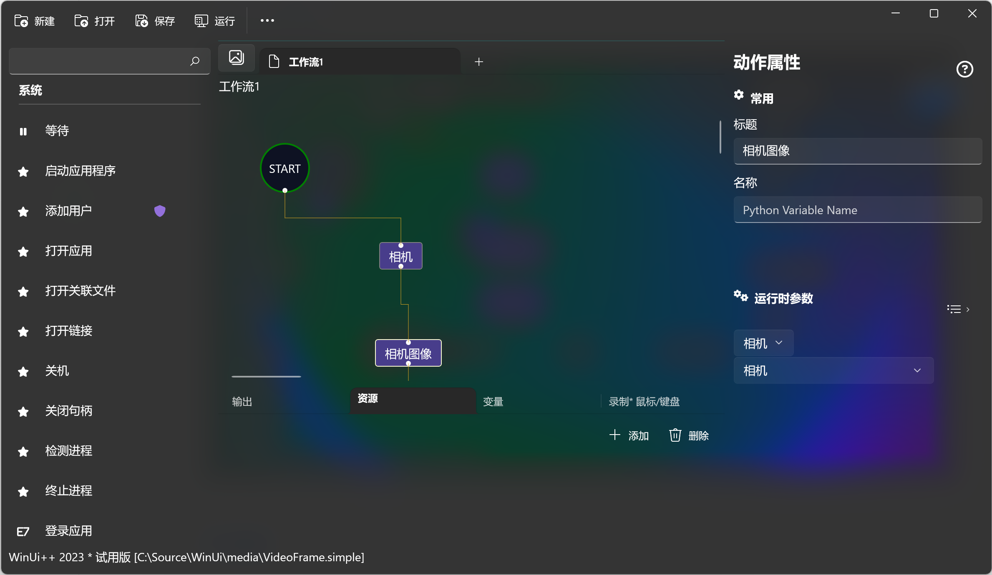This screenshot has width=992, height=575.
Task: Open the wide 相机 combo box
Action: click(833, 370)
